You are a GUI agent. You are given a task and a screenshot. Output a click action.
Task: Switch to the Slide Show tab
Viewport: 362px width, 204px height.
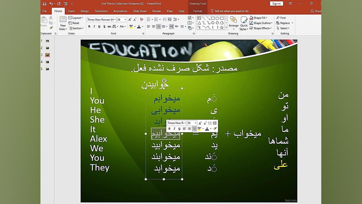point(140,11)
